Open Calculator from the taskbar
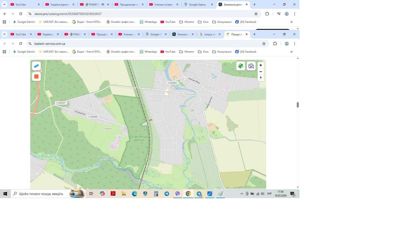The image size is (395, 227). [x=156, y=193]
